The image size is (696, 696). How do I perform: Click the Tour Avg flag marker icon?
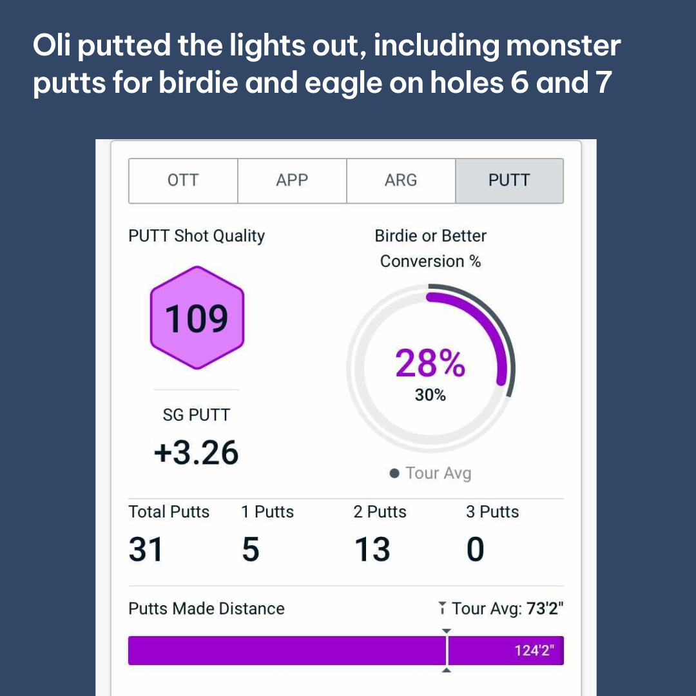pyautogui.click(x=442, y=608)
